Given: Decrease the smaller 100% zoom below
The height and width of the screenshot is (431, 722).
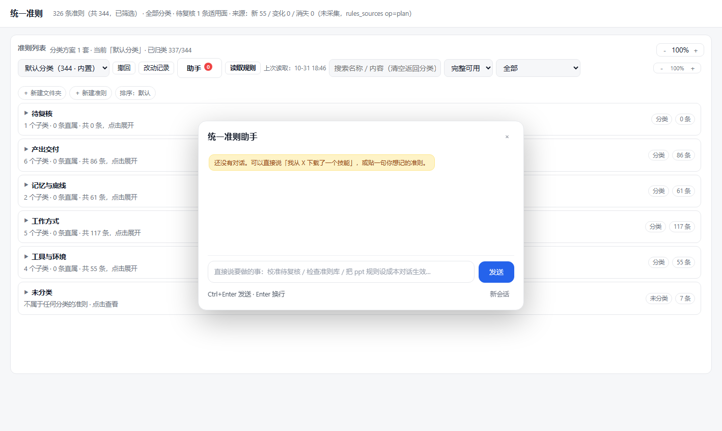Looking at the screenshot, I should pyautogui.click(x=661, y=68).
